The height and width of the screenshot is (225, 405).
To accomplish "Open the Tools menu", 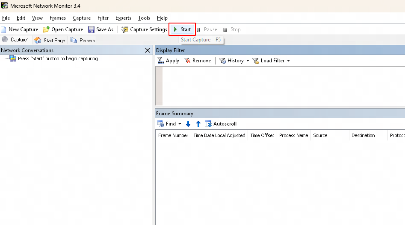I will pos(144,18).
